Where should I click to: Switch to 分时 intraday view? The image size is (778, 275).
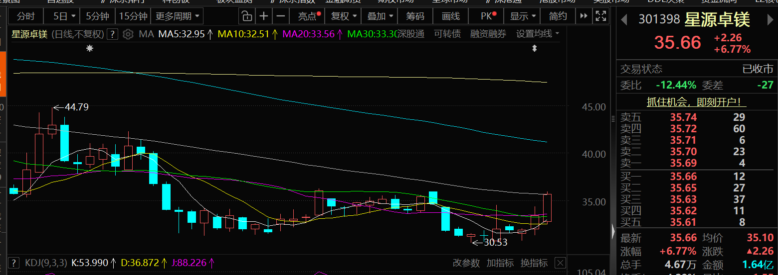(26, 16)
